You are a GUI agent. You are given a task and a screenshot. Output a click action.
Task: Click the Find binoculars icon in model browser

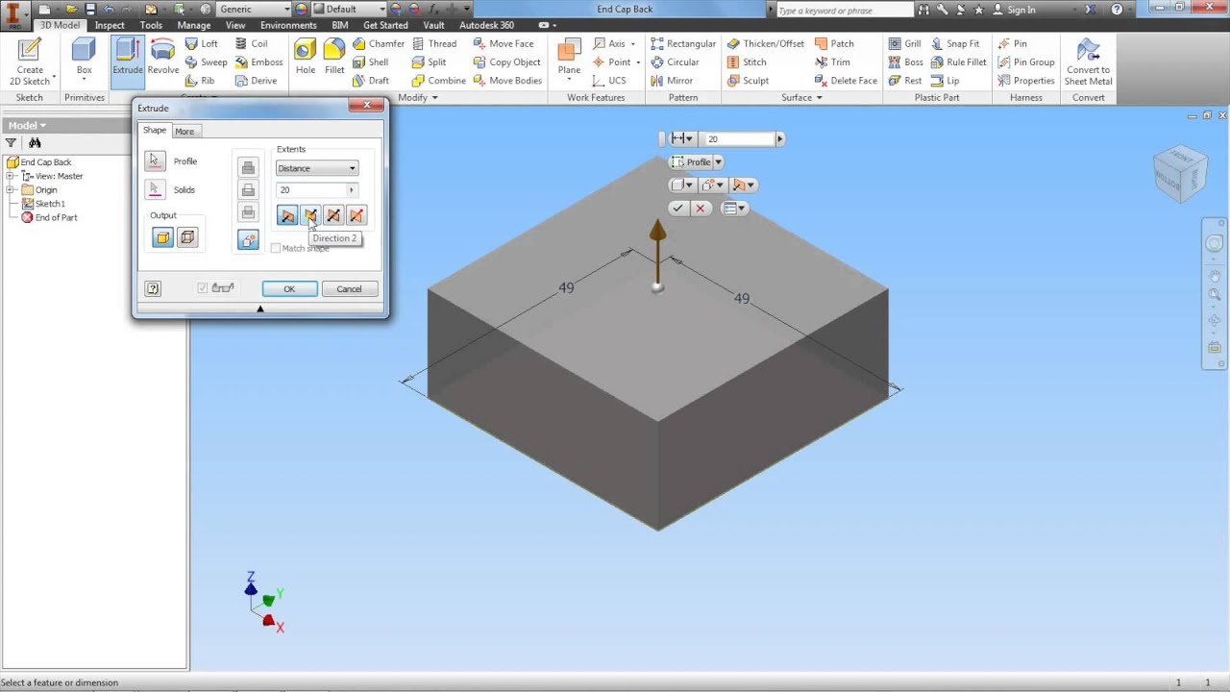35,143
